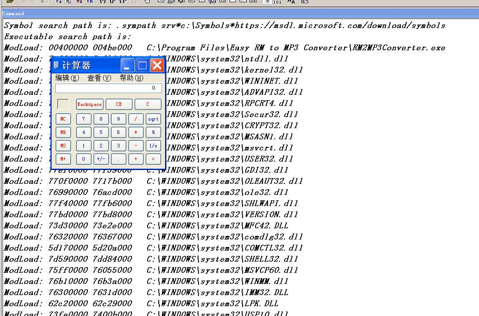The height and width of the screenshot is (316, 479).
Task: Click the digit 3 key
Action: click(x=118, y=146)
